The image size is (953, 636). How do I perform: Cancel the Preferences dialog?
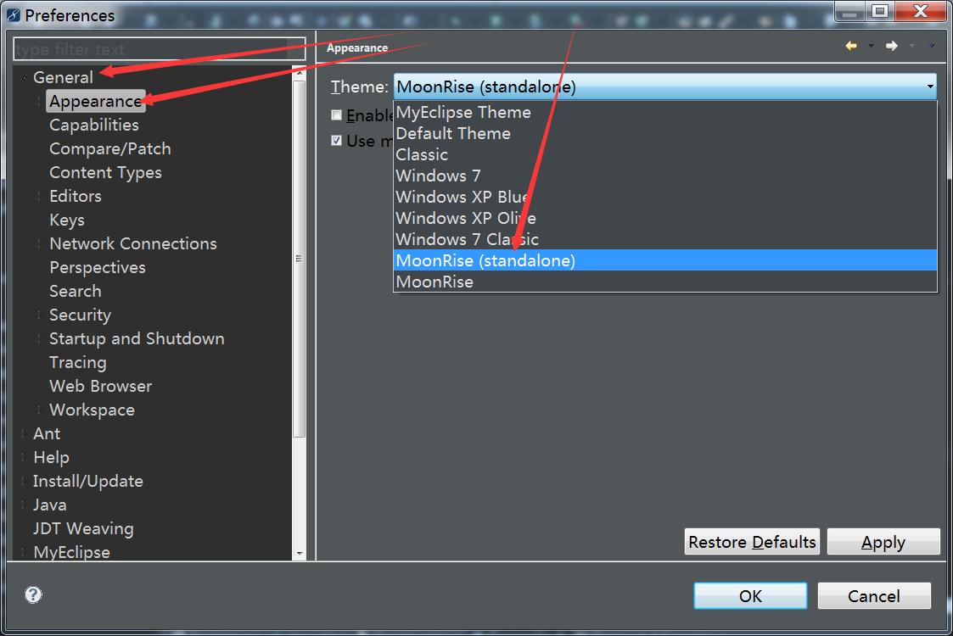tap(874, 596)
